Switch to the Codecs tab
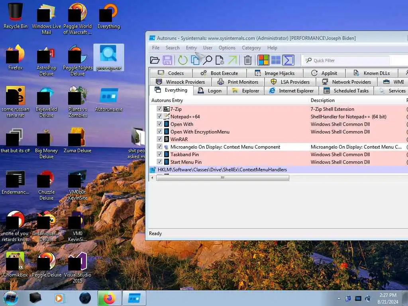 (171, 73)
